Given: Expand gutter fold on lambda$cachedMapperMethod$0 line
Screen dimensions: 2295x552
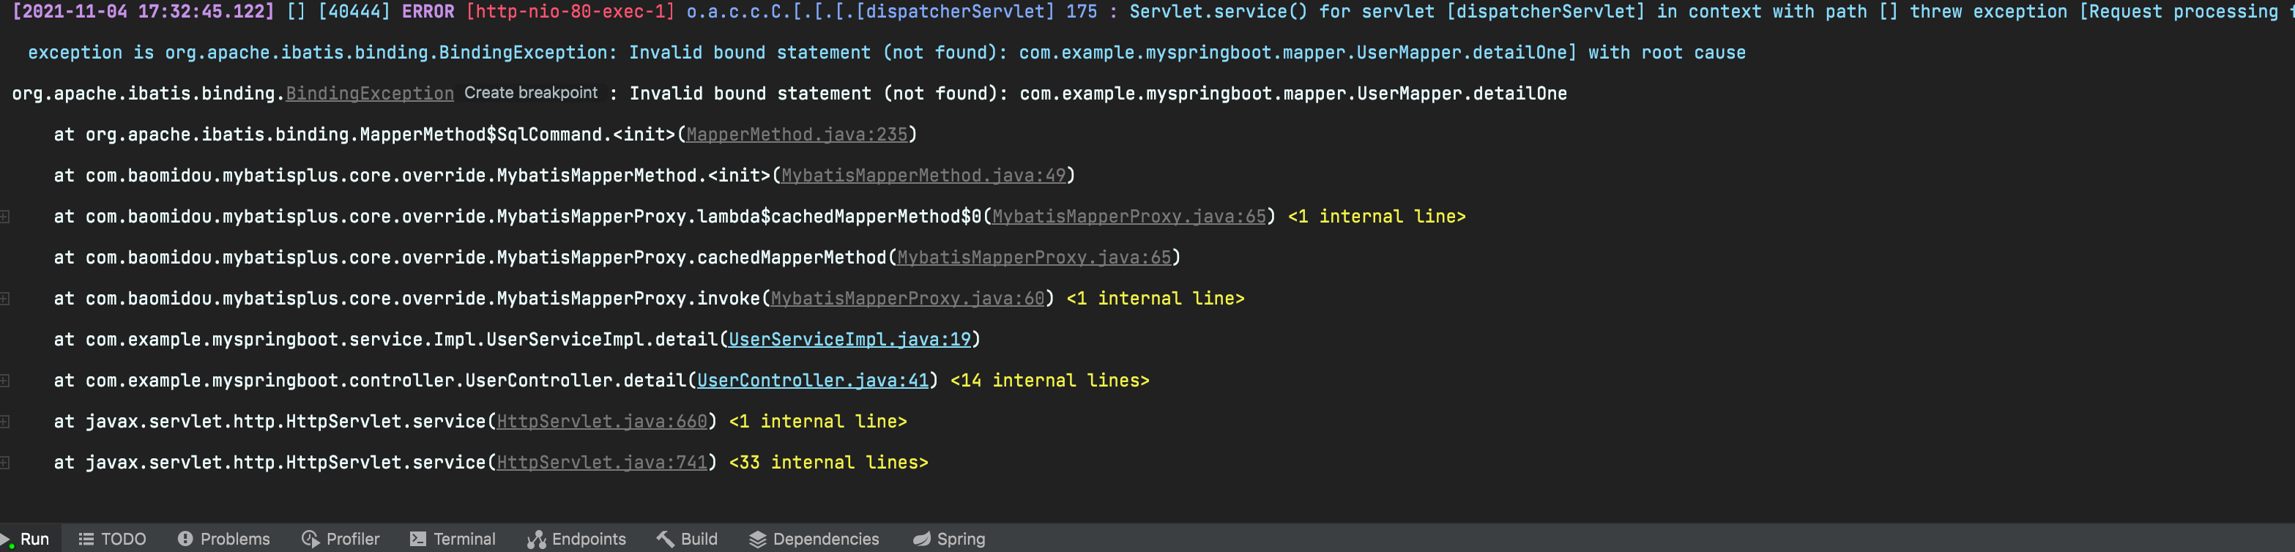Looking at the screenshot, I should (x=5, y=217).
